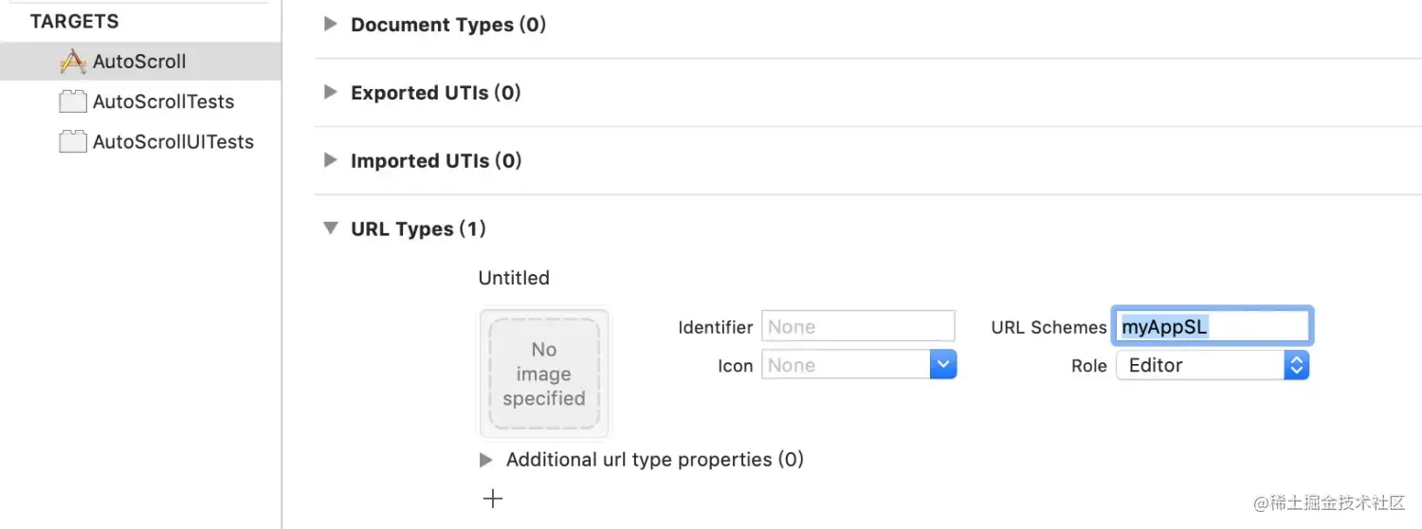Expand the Exported UTIs section
Screen dimensions: 1422x529
(330, 92)
